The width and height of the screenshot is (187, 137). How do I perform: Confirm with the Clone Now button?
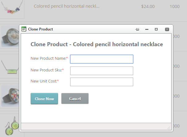[x=45, y=99]
